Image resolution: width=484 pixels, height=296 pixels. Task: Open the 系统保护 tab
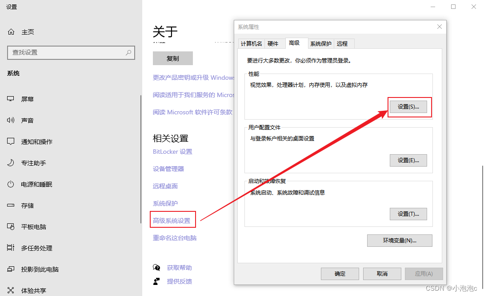(x=321, y=44)
